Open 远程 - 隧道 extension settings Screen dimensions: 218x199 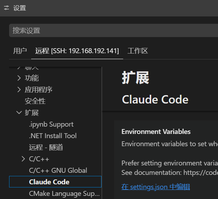point(46,147)
